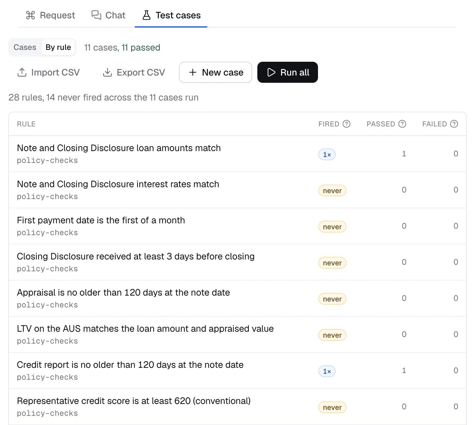Select rule 'LTV on the AUS matches the loan amount'
The height and width of the screenshot is (425, 476).
[237, 334]
